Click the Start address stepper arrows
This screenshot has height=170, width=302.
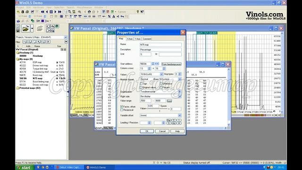(153, 64)
